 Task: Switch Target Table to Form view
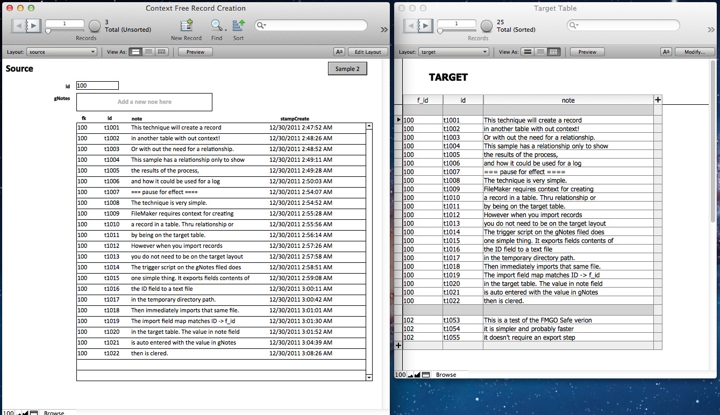(528, 52)
